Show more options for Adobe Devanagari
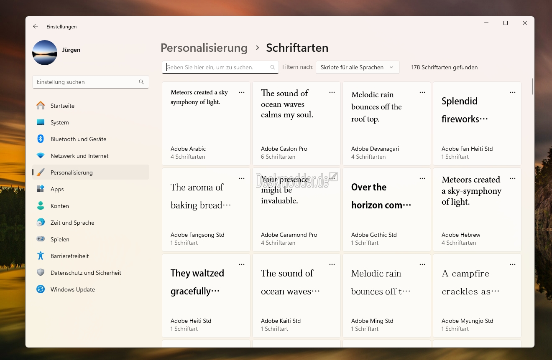This screenshot has height=360, width=552. tap(422, 92)
